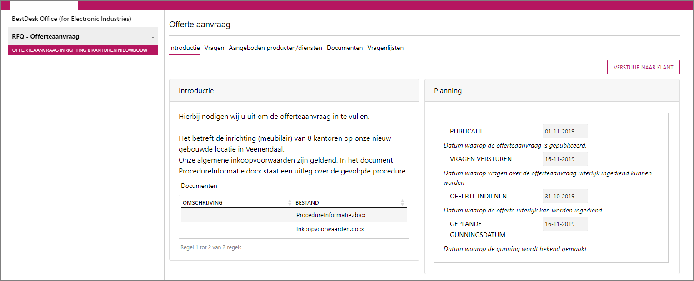The height and width of the screenshot is (281, 694).
Task: Open the Documenten tab
Action: click(345, 48)
